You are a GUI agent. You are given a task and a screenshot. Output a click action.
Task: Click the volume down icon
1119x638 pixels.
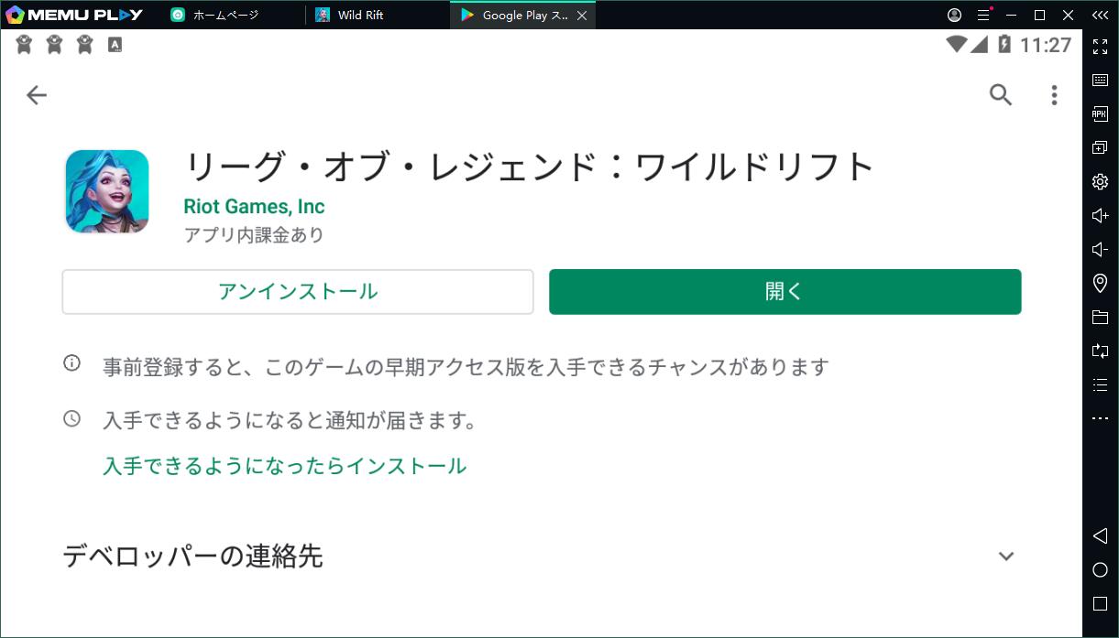pyautogui.click(x=1100, y=250)
